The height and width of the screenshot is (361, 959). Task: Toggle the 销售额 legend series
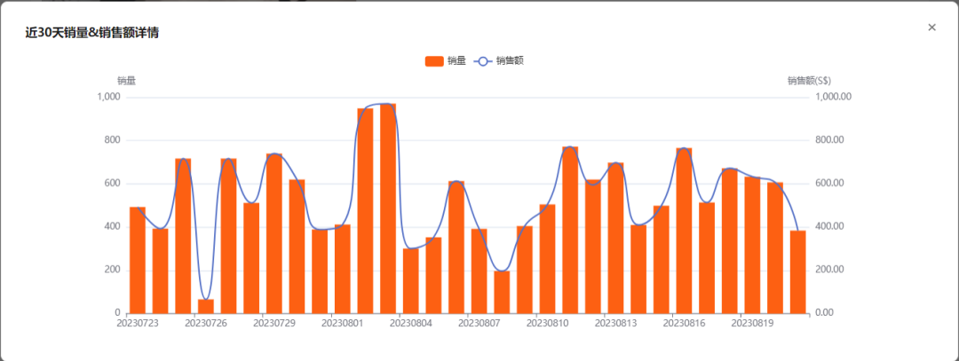pos(498,60)
